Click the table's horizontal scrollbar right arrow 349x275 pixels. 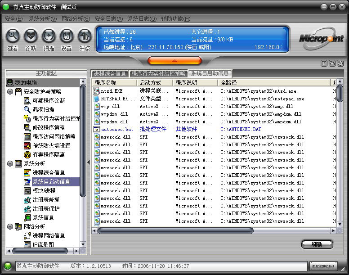point(333,231)
